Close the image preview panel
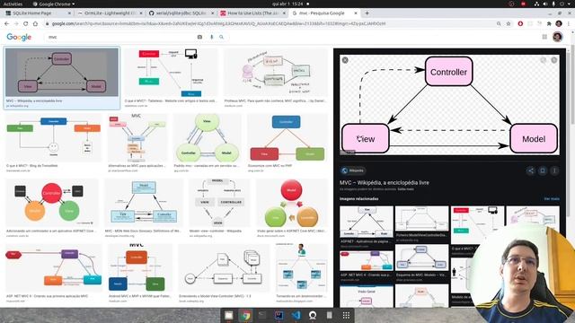Screen dimensions: 575x323 pyautogui.click(x=345, y=60)
